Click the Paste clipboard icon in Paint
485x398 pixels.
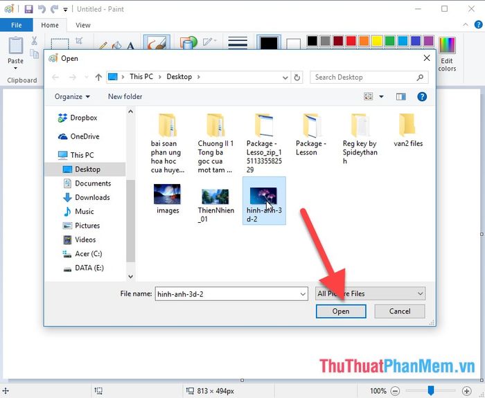[15, 45]
